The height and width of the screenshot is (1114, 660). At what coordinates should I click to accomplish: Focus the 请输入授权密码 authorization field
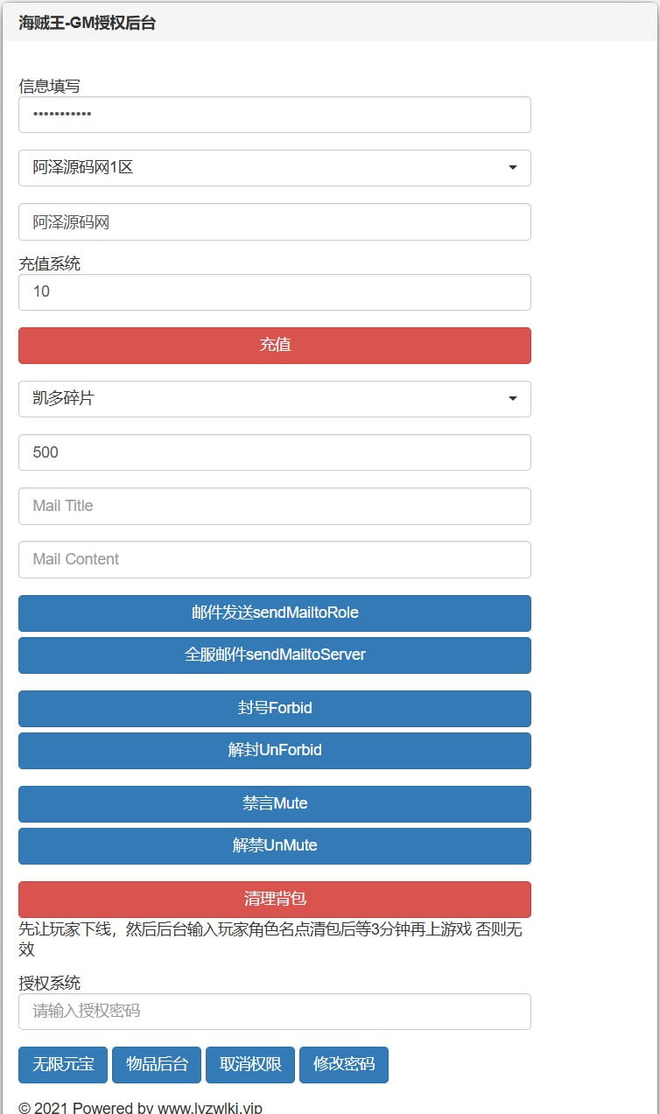pyautogui.click(x=274, y=1012)
